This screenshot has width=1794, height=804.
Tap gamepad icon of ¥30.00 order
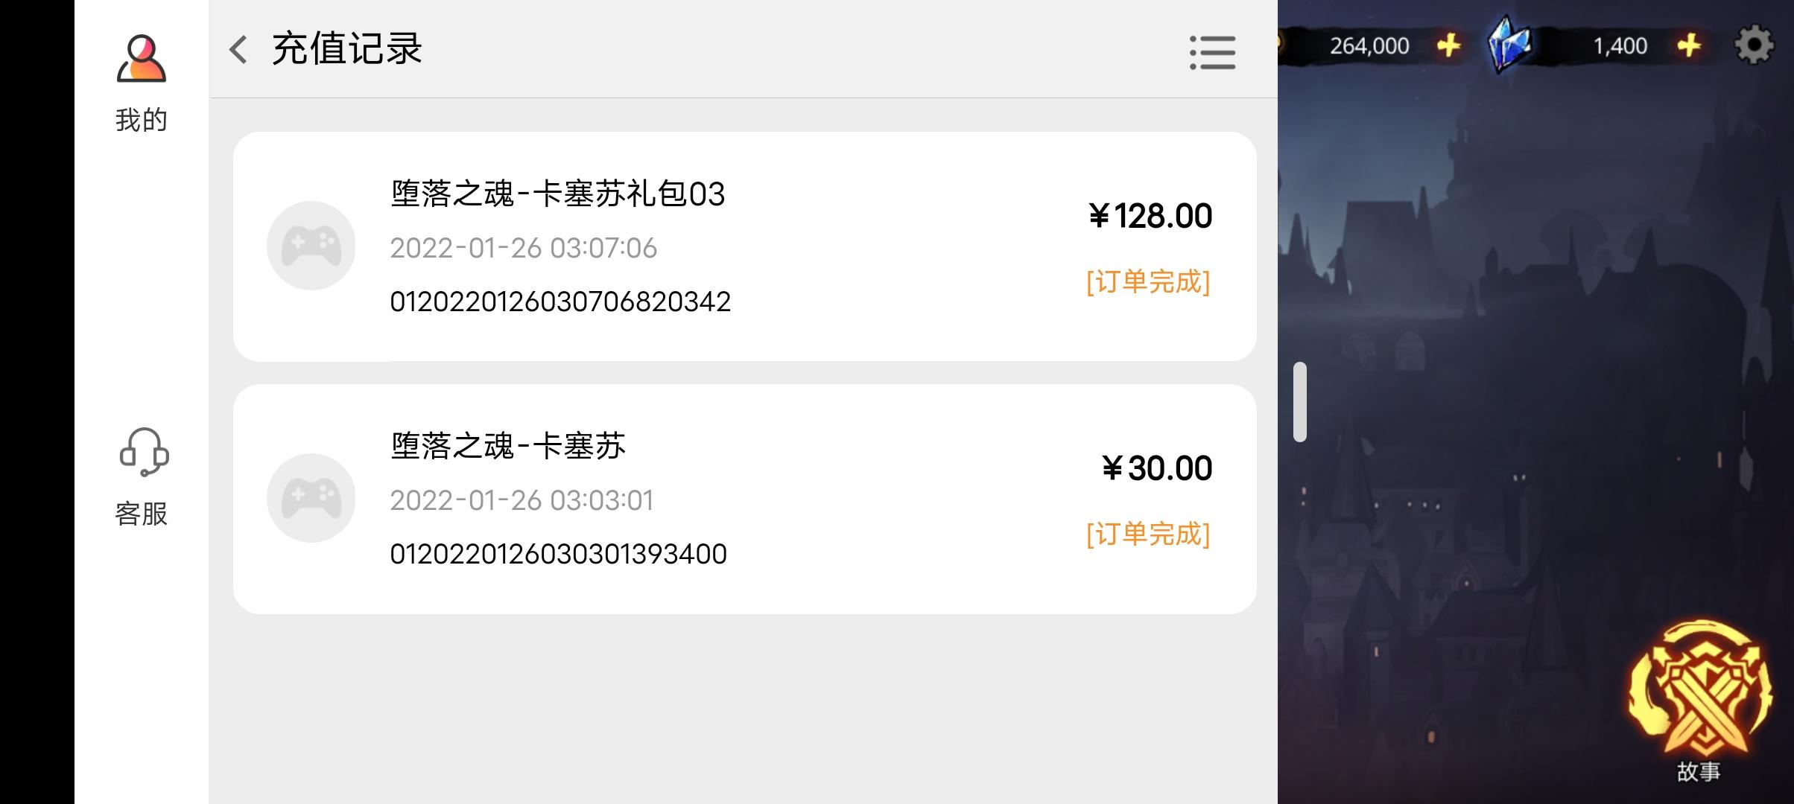[311, 498]
